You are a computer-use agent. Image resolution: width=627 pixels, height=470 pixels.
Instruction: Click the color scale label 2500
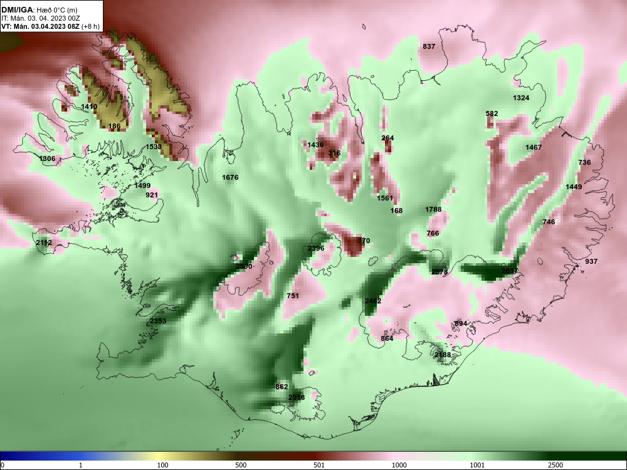(x=556, y=465)
